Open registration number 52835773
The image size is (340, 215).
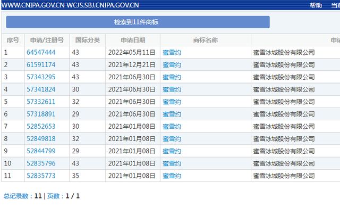(x=41, y=176)
